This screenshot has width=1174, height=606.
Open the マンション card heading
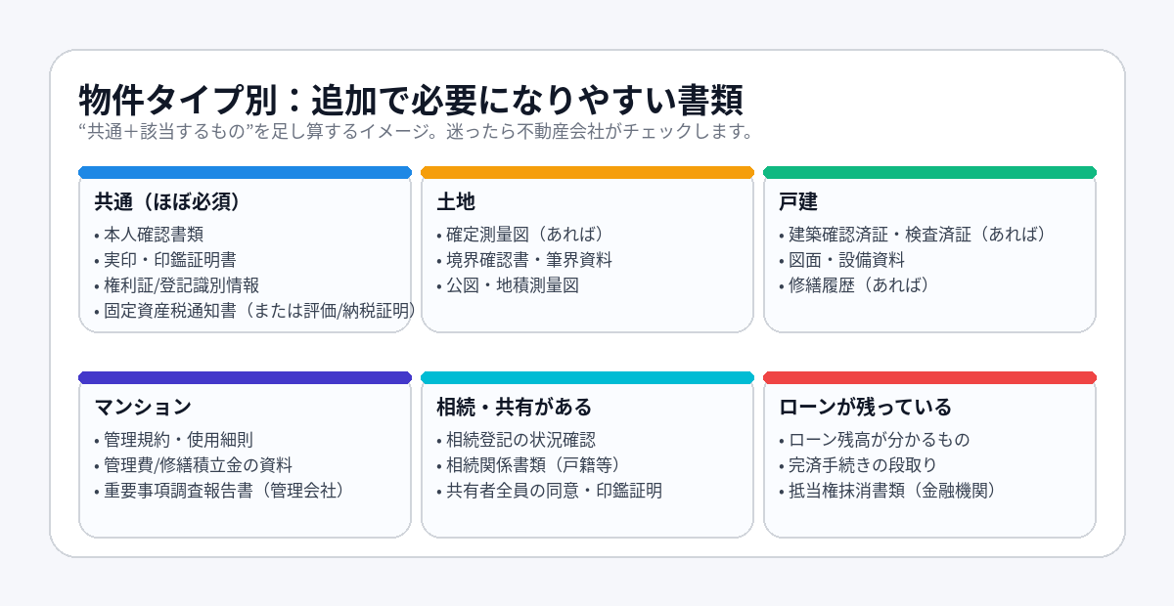(143, 408)
